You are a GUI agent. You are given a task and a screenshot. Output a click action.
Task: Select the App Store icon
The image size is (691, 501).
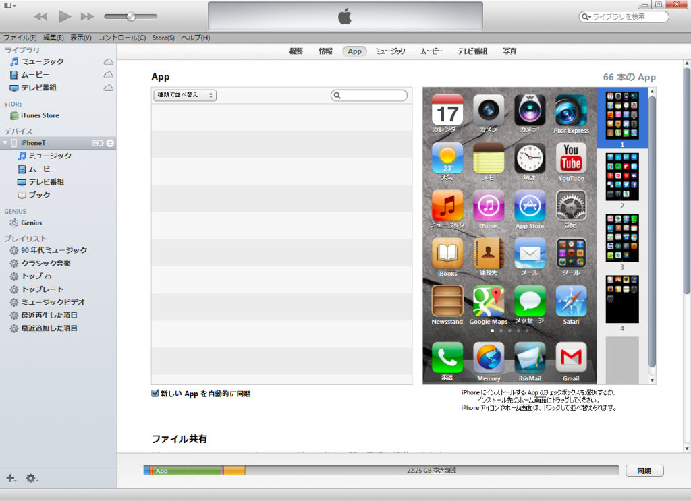pyautogui.click(x=530, y=206)
